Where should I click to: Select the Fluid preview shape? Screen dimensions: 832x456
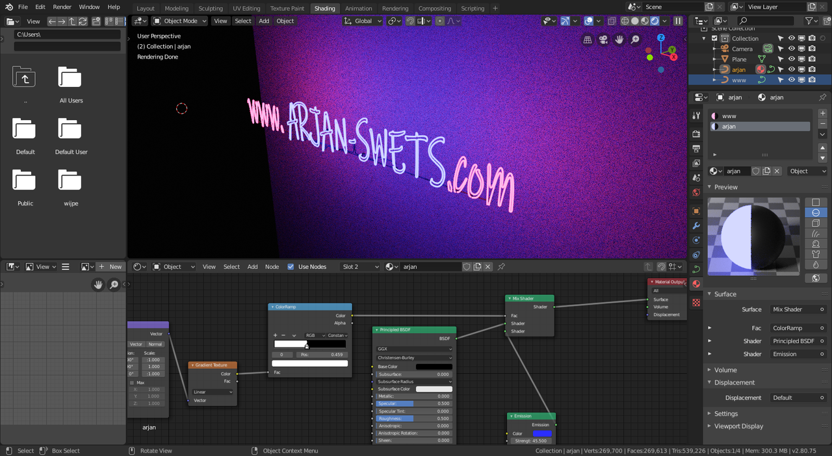(816, 264)
